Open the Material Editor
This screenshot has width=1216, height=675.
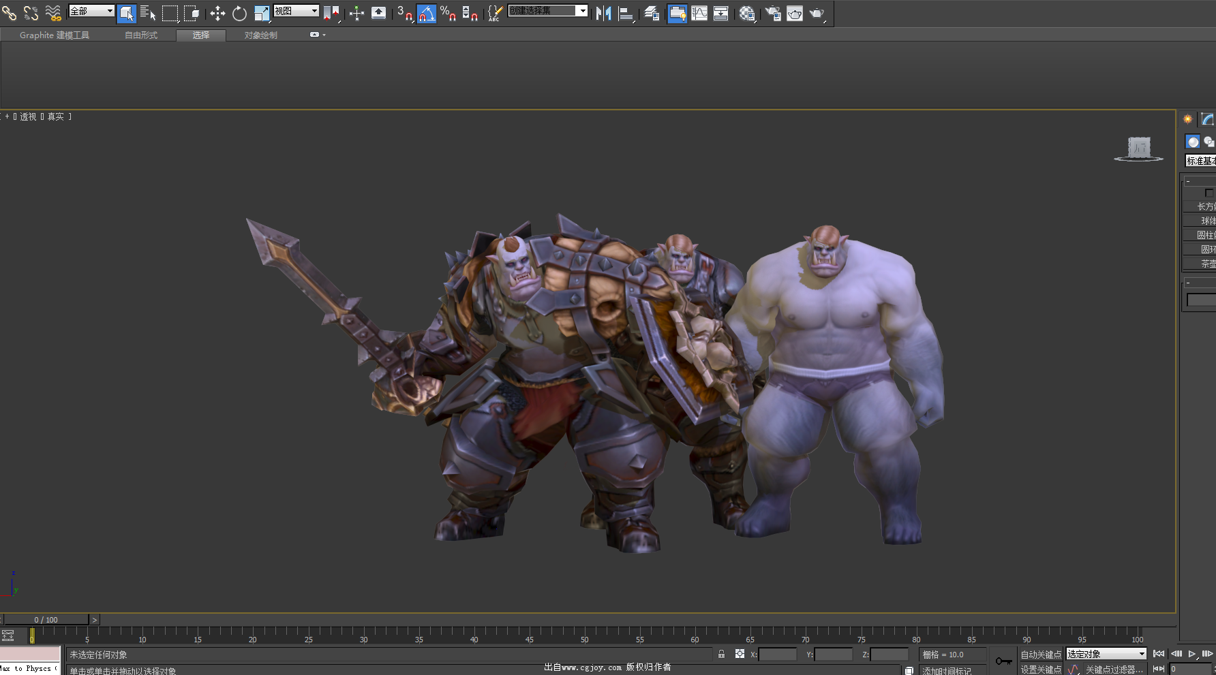coord(747,13)
